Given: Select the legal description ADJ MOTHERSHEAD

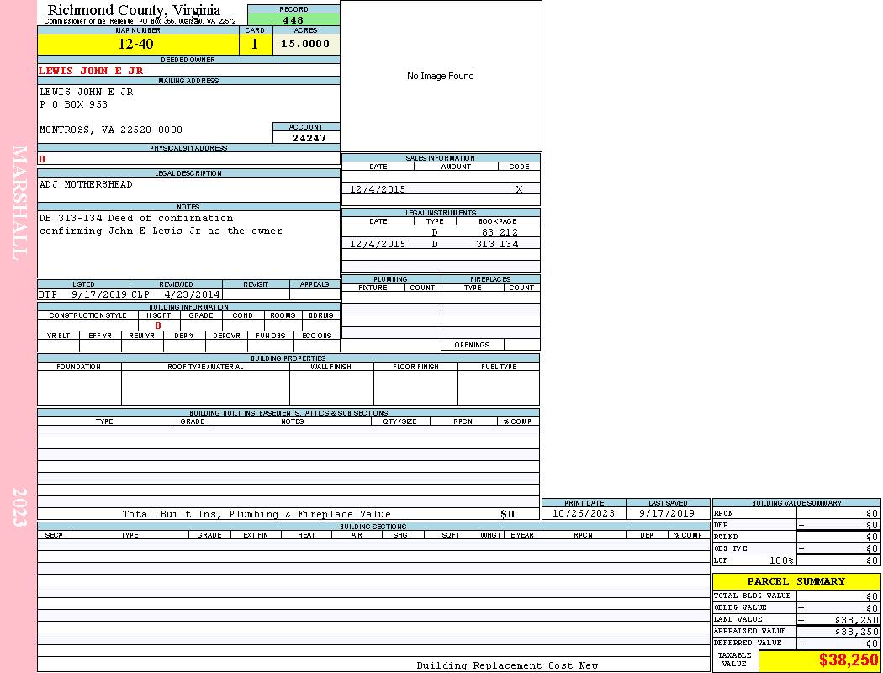Looking at the screenshot, I should (x=86, y=184).
